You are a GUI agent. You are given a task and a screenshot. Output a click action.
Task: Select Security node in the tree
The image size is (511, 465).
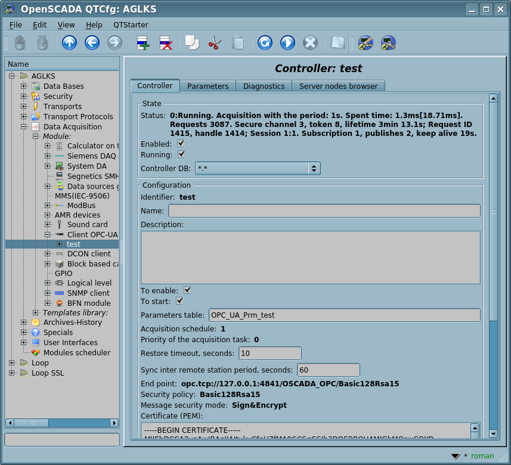[58, 96]
